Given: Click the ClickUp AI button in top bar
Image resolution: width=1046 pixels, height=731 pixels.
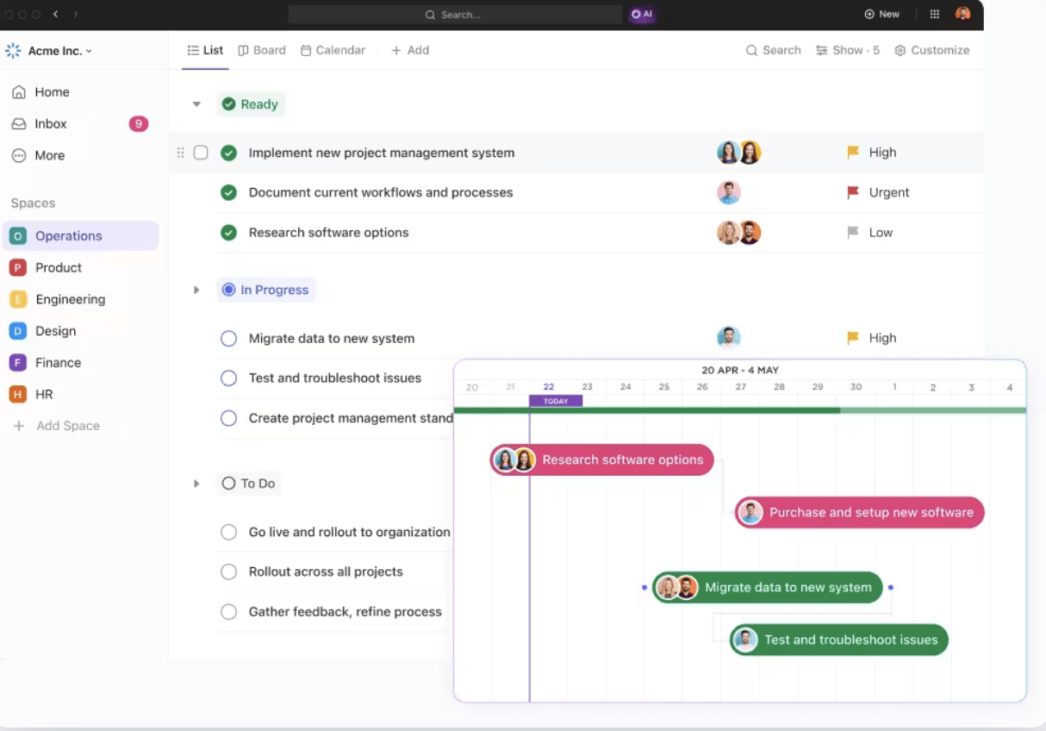Looking at the screenshot, I should click(x=642, y=15).
